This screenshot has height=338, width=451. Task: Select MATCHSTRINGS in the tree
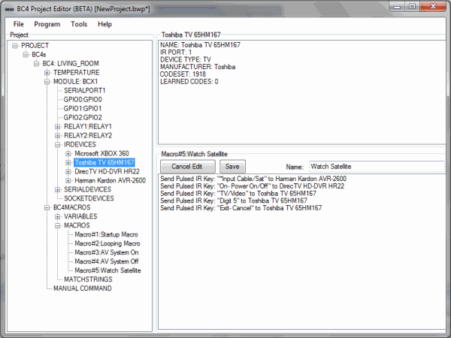point(88,279)
